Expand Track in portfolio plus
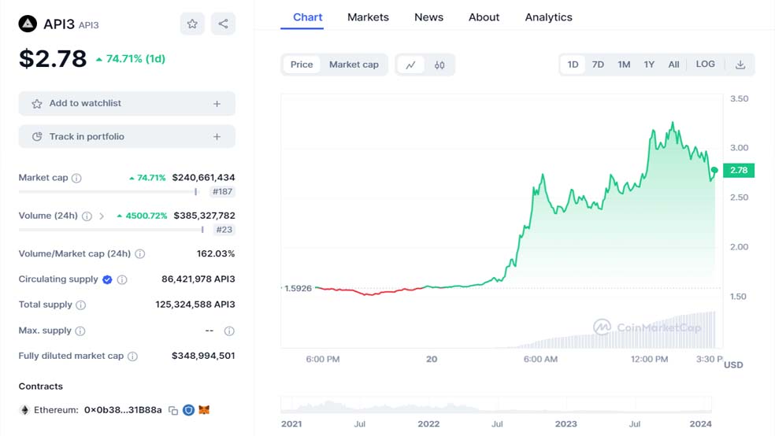This screenshot has height=436, width=775. click(217, 137)
